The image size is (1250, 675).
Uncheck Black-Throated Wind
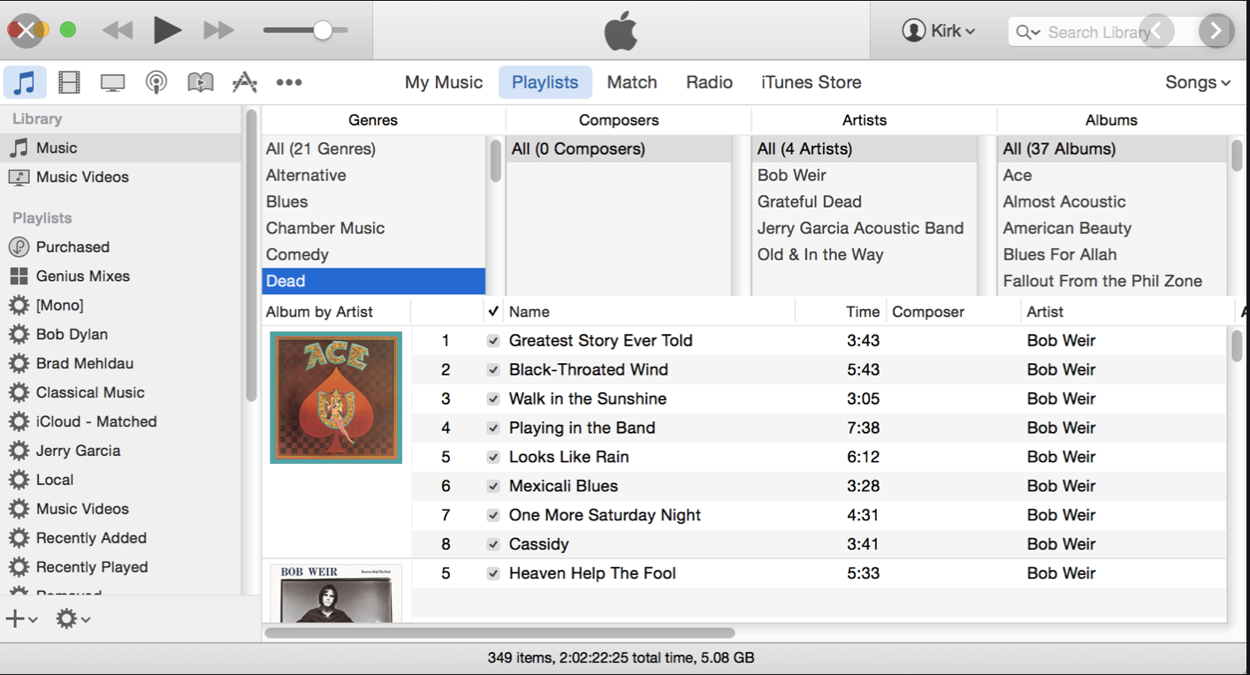(x=493, y=369)
